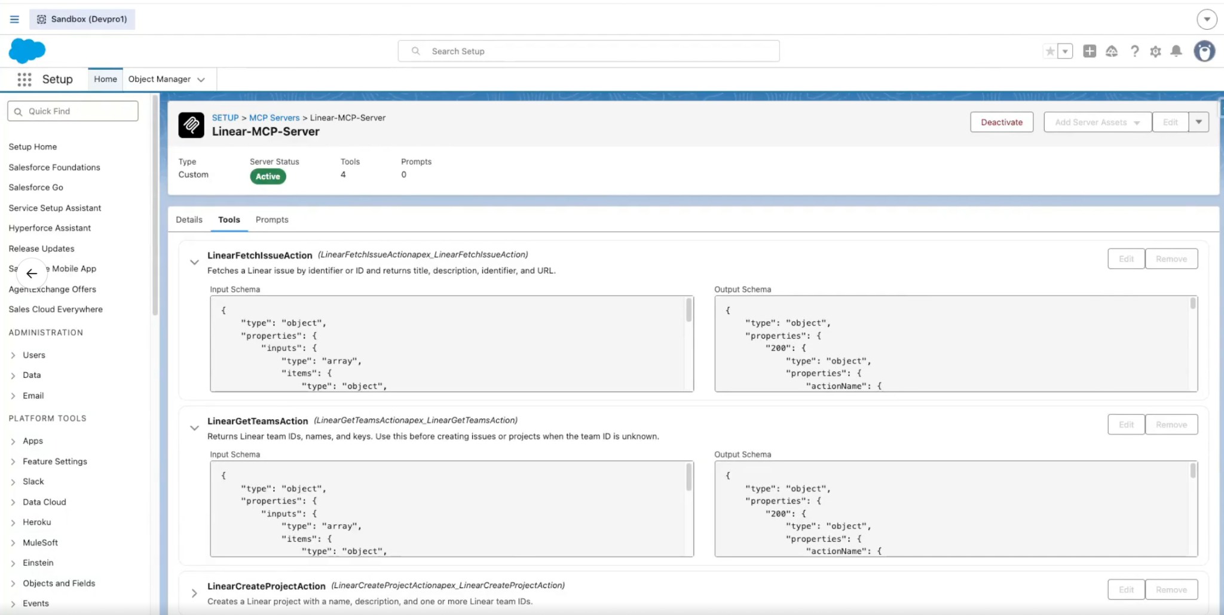This screenshot has height=615, width=1224.
Task: Edit the LinearGetTeamsAction tool
Action: click(x=1126, y=425)
